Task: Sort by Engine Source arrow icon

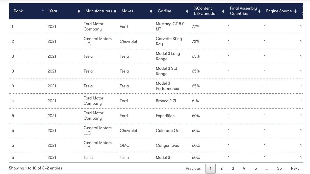Action: point(295,11)
